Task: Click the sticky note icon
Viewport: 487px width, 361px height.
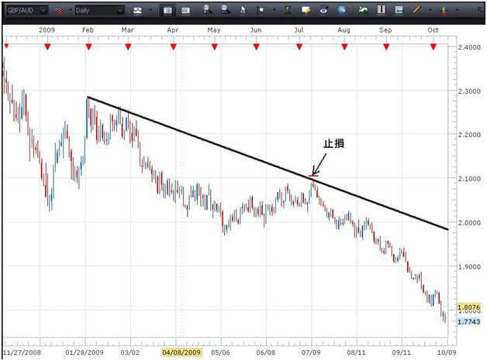Action: 306,11
